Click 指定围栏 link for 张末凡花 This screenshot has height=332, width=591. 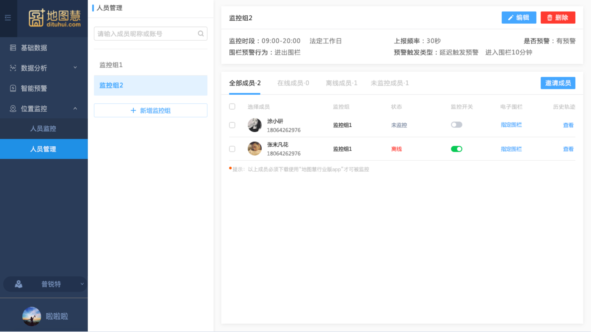[x=511, y=149]
